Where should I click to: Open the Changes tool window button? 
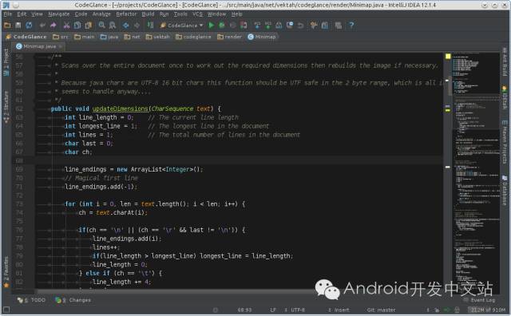[x=73, y=300]
